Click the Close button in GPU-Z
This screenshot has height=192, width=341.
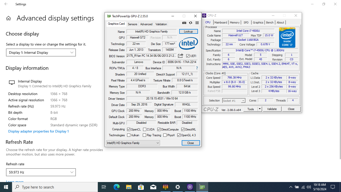(x=191, y=143)
